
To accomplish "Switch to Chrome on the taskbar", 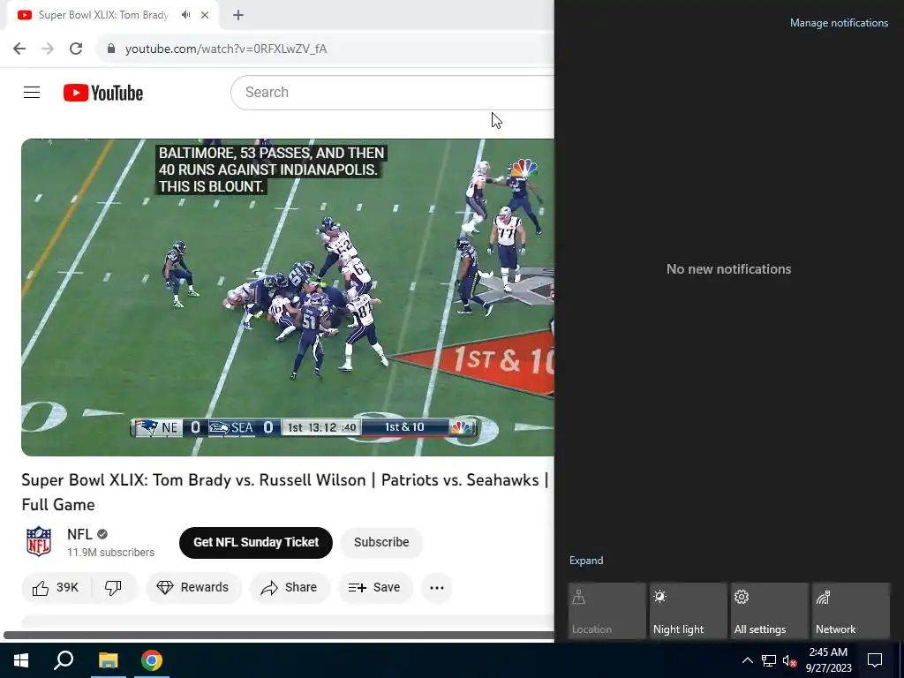I will point(152,660).
